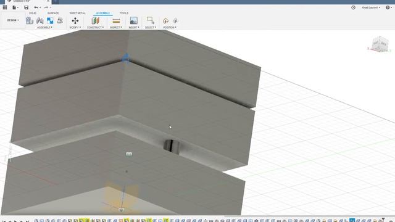
Task: Click the Revert Position icon
Action: tap(176, 20)
